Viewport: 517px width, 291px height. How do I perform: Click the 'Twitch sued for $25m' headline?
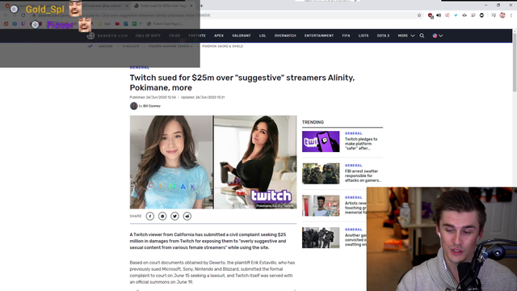(x=242, y=82)
